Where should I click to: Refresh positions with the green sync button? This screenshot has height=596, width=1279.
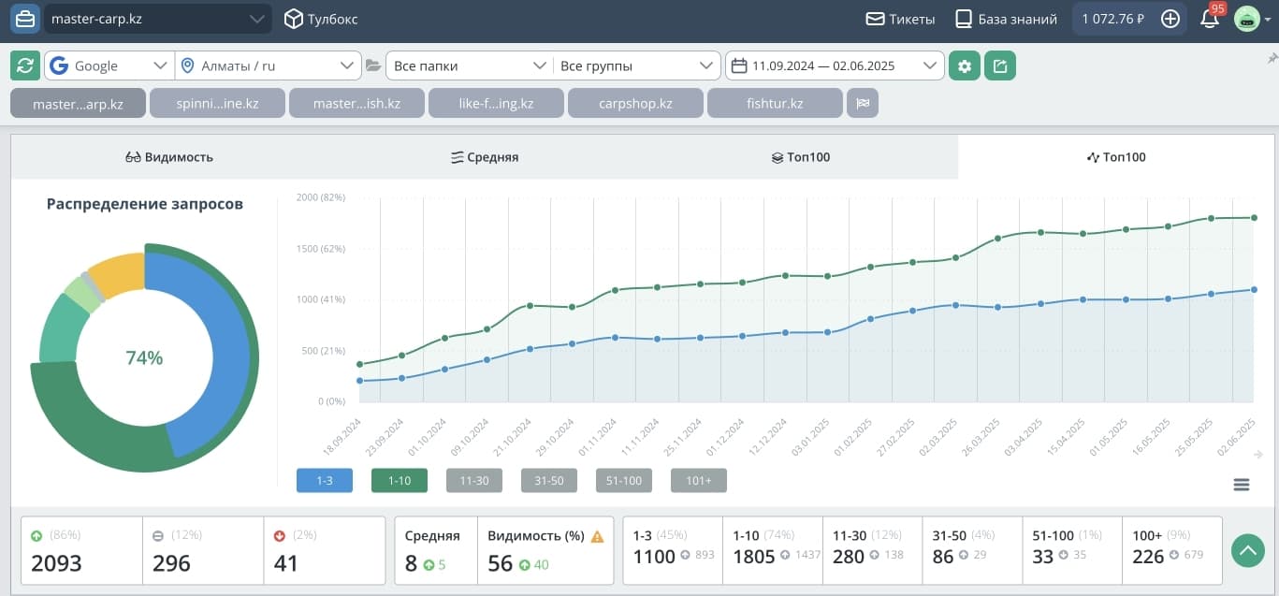tap(25, 65)
